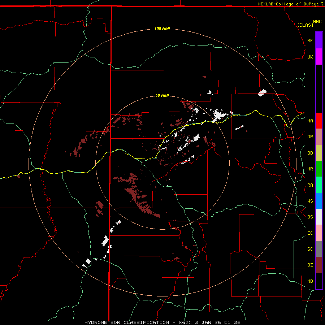Image resolution: width=325 pixels, height=325 pixels.
Task: Click the 'UK' legend label
Action: coord(310,57)
